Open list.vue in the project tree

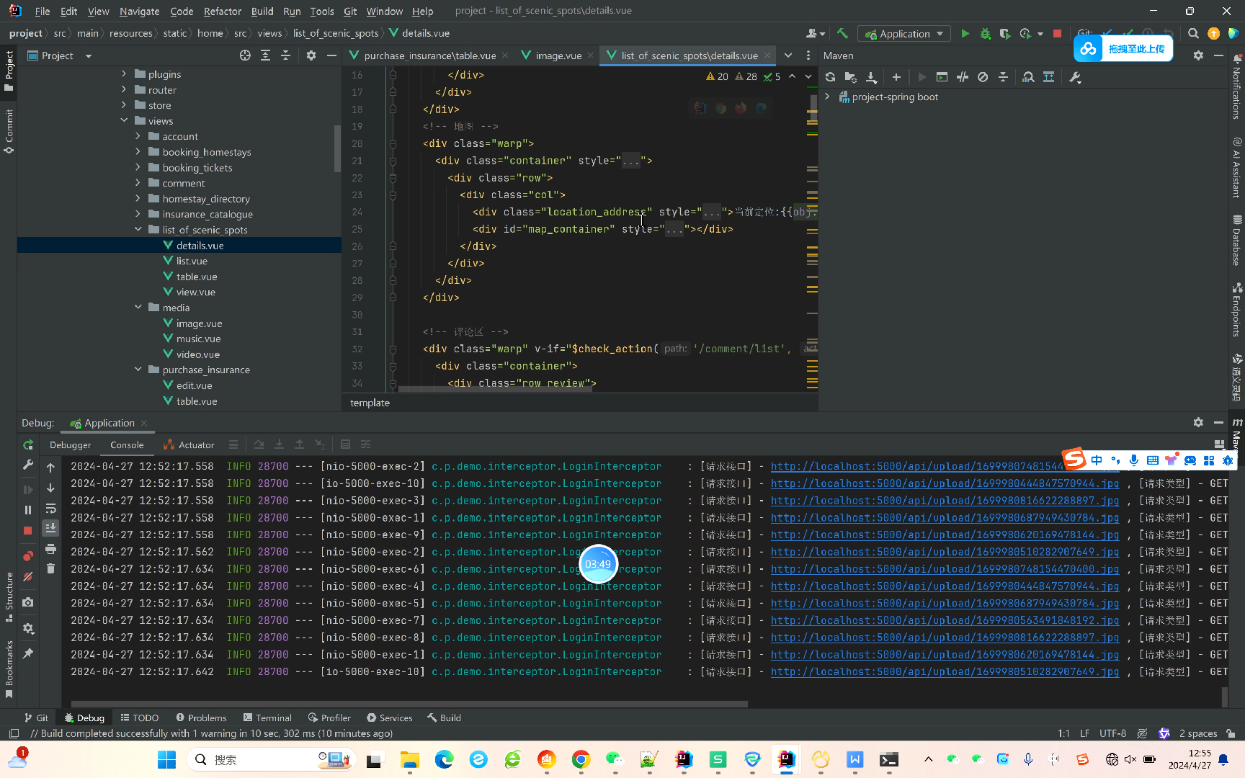click(192, 261)
